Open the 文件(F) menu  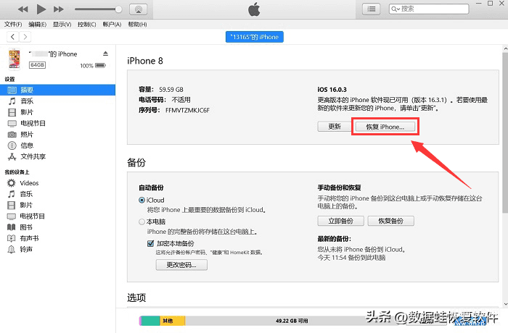pos(13,24)
